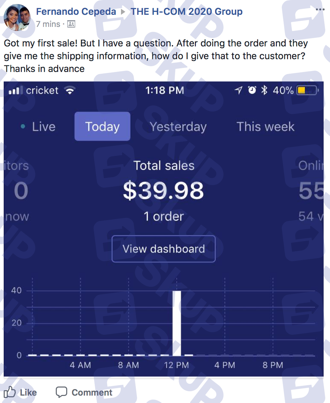Click the tall sales bar near 12 PM
Viewport: 330px width, 403px height.
point(177,323)
